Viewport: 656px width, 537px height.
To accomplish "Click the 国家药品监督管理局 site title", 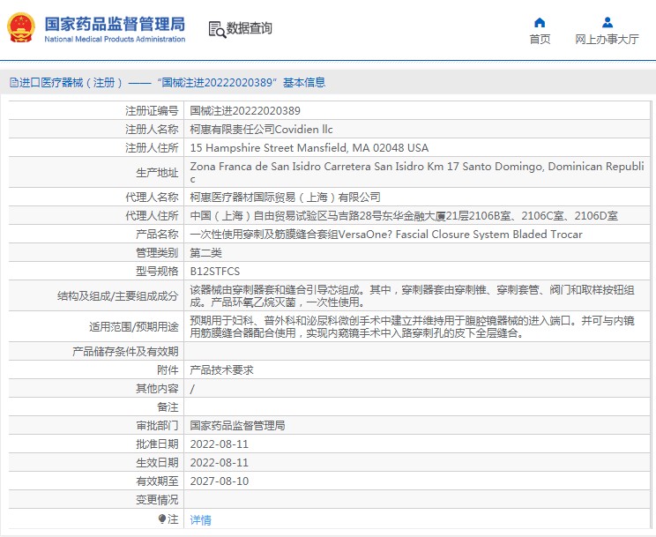I will coord(115,22).
